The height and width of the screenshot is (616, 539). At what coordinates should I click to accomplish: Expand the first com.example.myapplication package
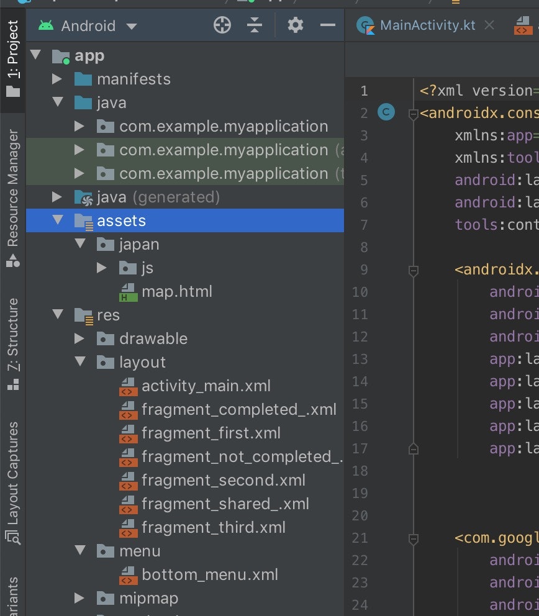79,126
